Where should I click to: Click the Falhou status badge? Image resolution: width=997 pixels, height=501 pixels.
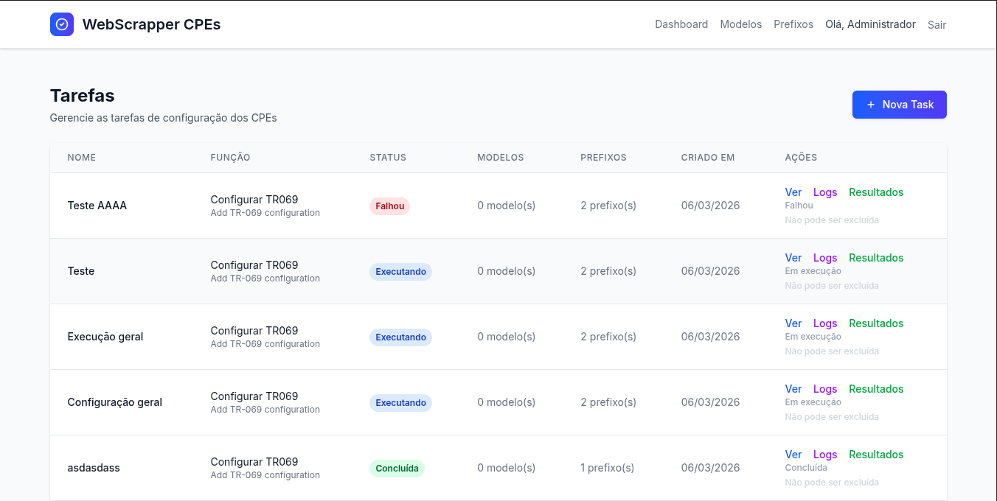389,206
